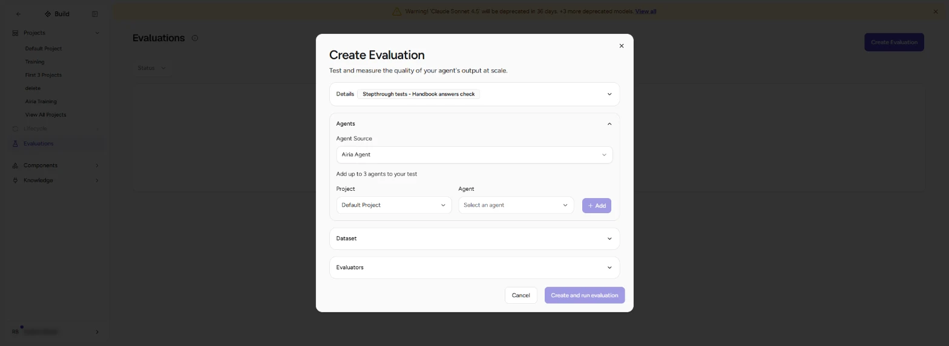Click the Cancel button
Image resolution: width=949 pixels, height=346 pixels.
[520, 295]
